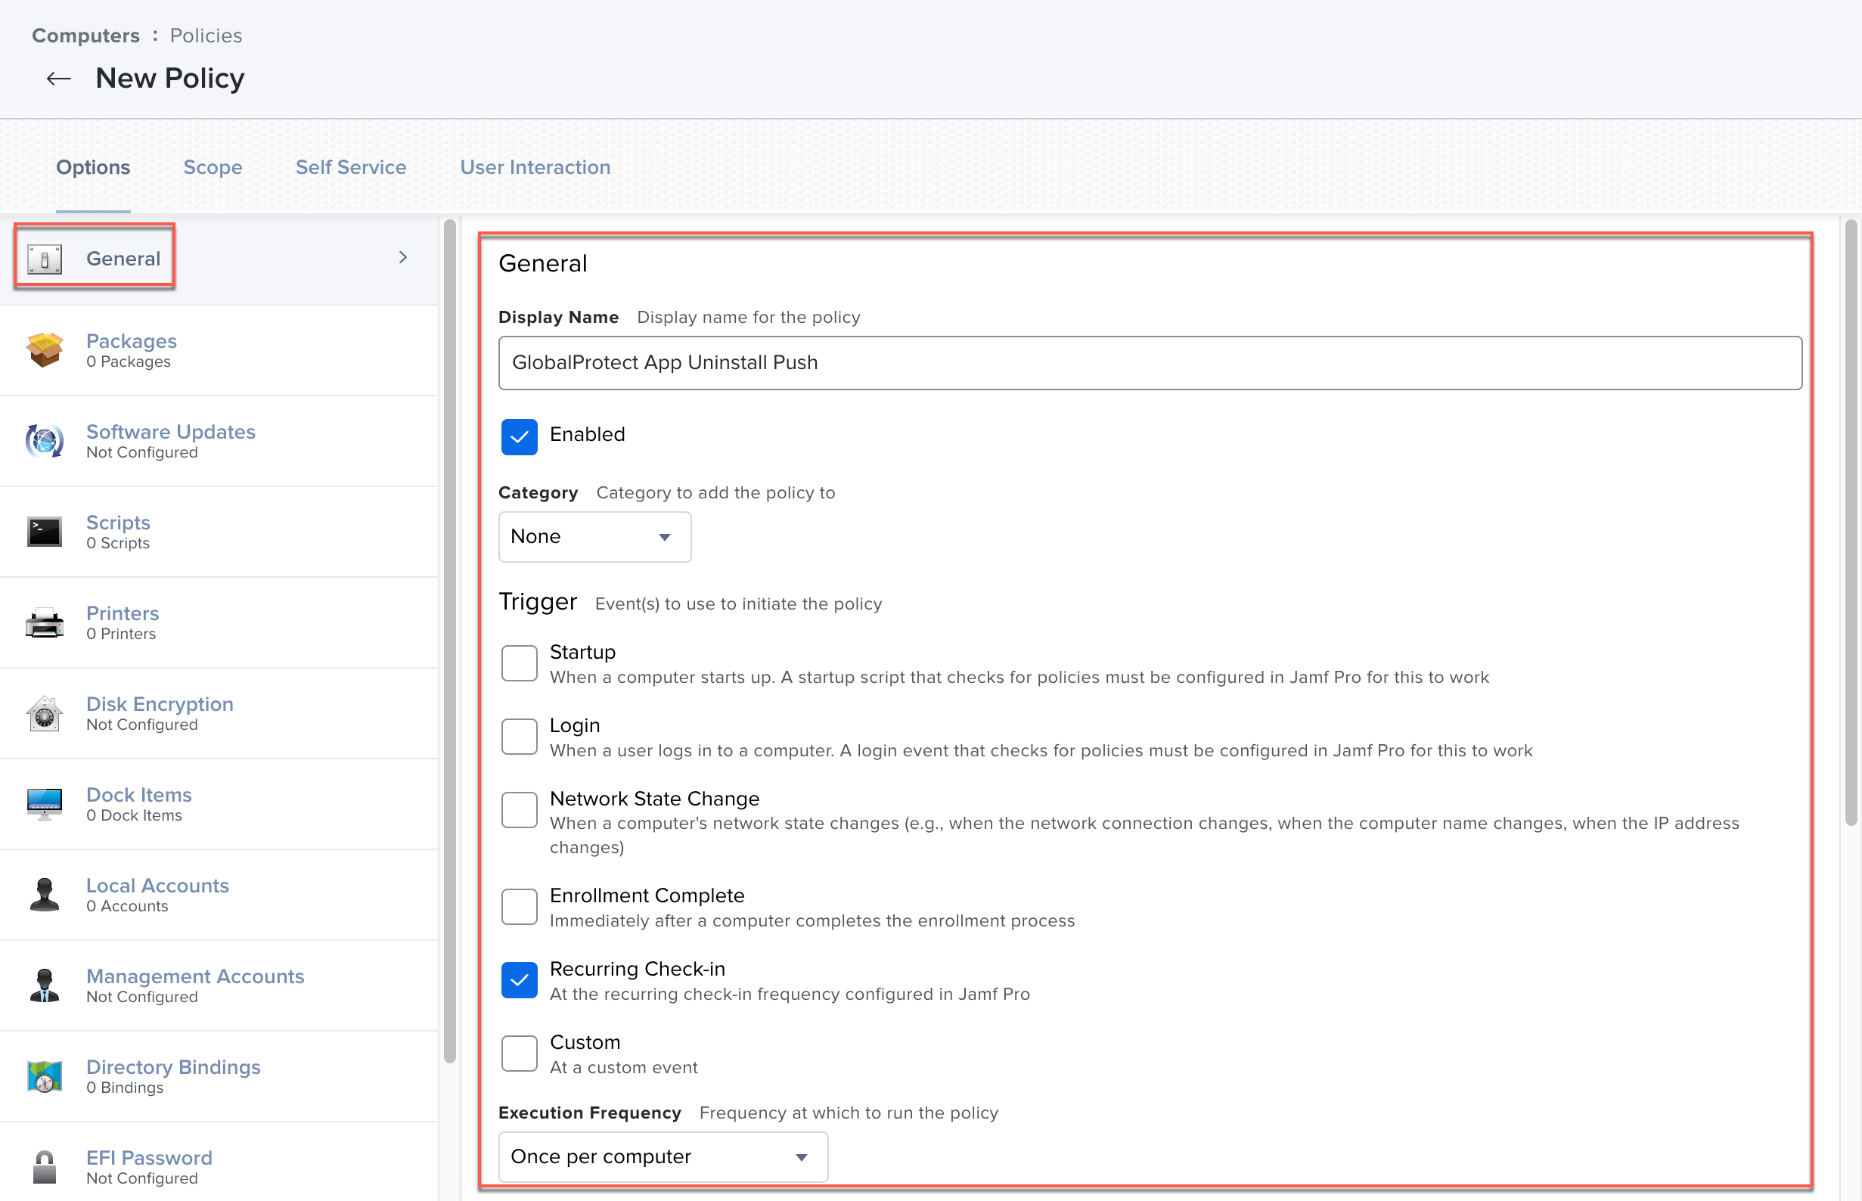Screen dimensions: 1862x1201
Task: Check the Custom trigger checkbox
Action: point(520,1054)
